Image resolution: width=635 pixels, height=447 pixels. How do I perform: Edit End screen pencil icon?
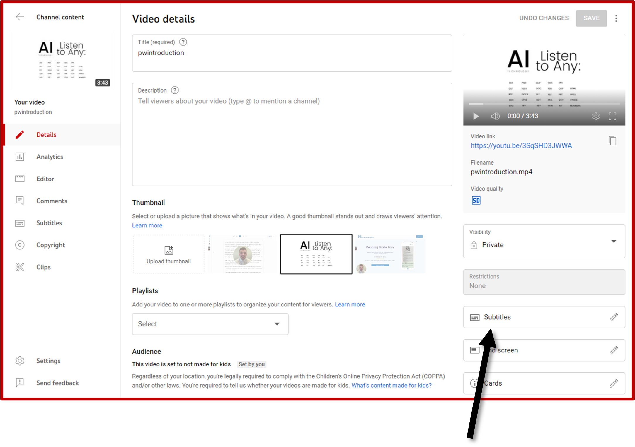tap(614, 350)
